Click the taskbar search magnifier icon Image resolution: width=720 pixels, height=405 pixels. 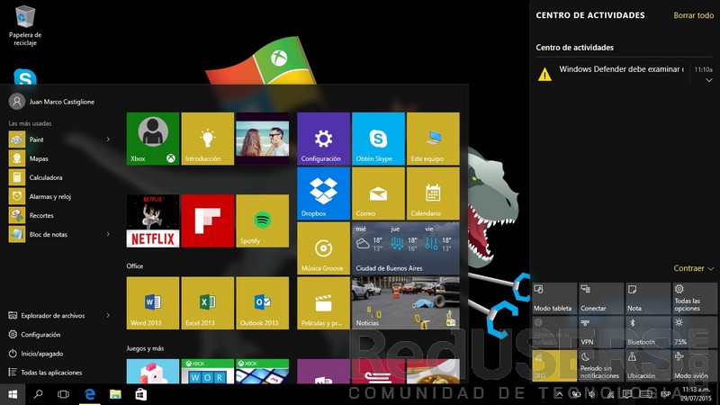38,394
